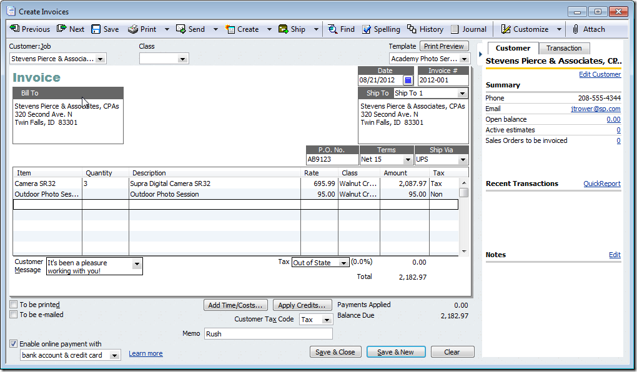The image size is (637, 372).
Task: Click the Apply Credits button
Action: point(302,305)
